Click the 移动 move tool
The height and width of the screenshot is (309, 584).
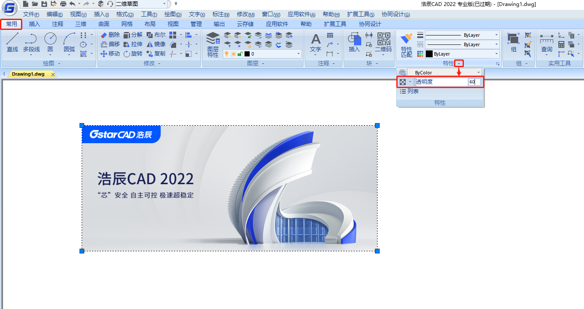pos(110,53)
